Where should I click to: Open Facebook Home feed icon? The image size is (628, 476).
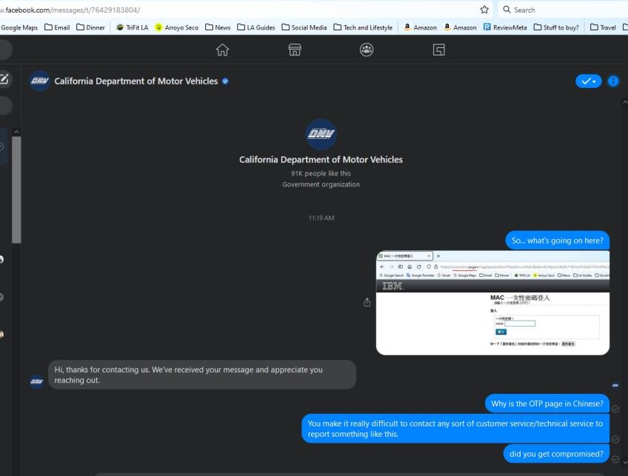pyautogui.click(x=222, y=50)
